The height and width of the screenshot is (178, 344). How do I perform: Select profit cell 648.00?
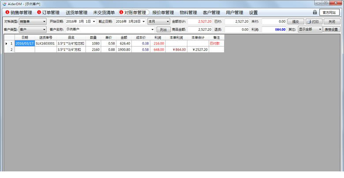pyautogui.click(x=158, y=49)
